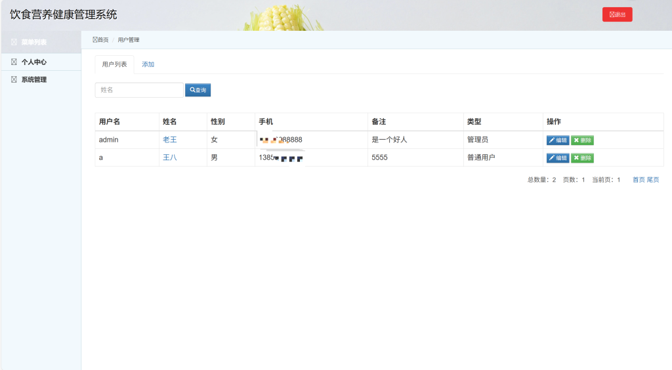
Task: Click the 当前页: 1 text
Action: point(606,180)
